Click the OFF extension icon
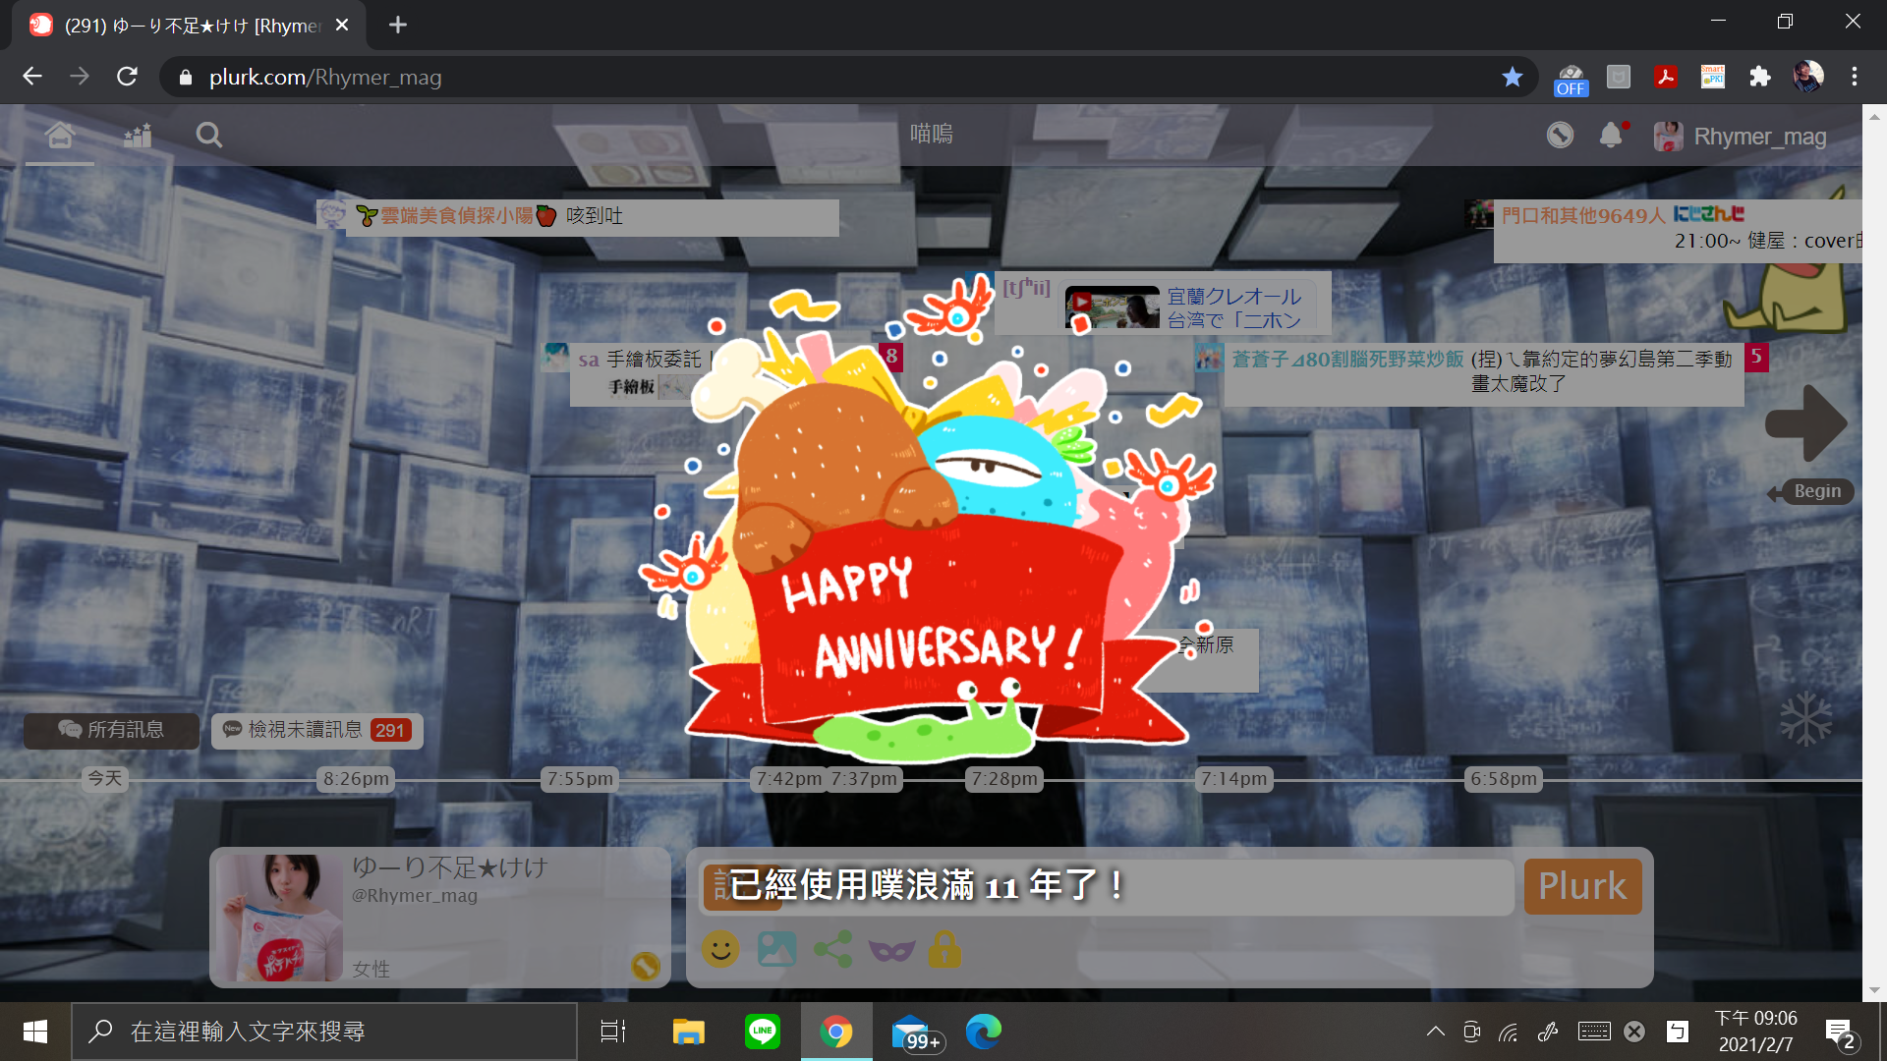 click(x=1571, y=79)
